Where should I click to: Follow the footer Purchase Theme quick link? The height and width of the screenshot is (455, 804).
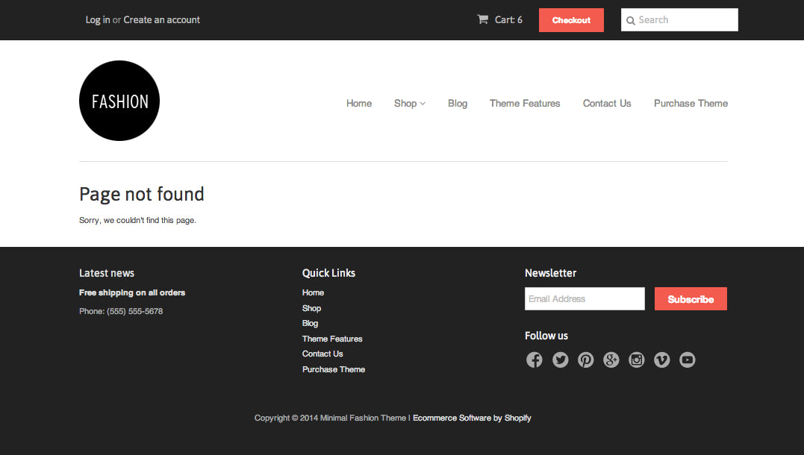334,370
